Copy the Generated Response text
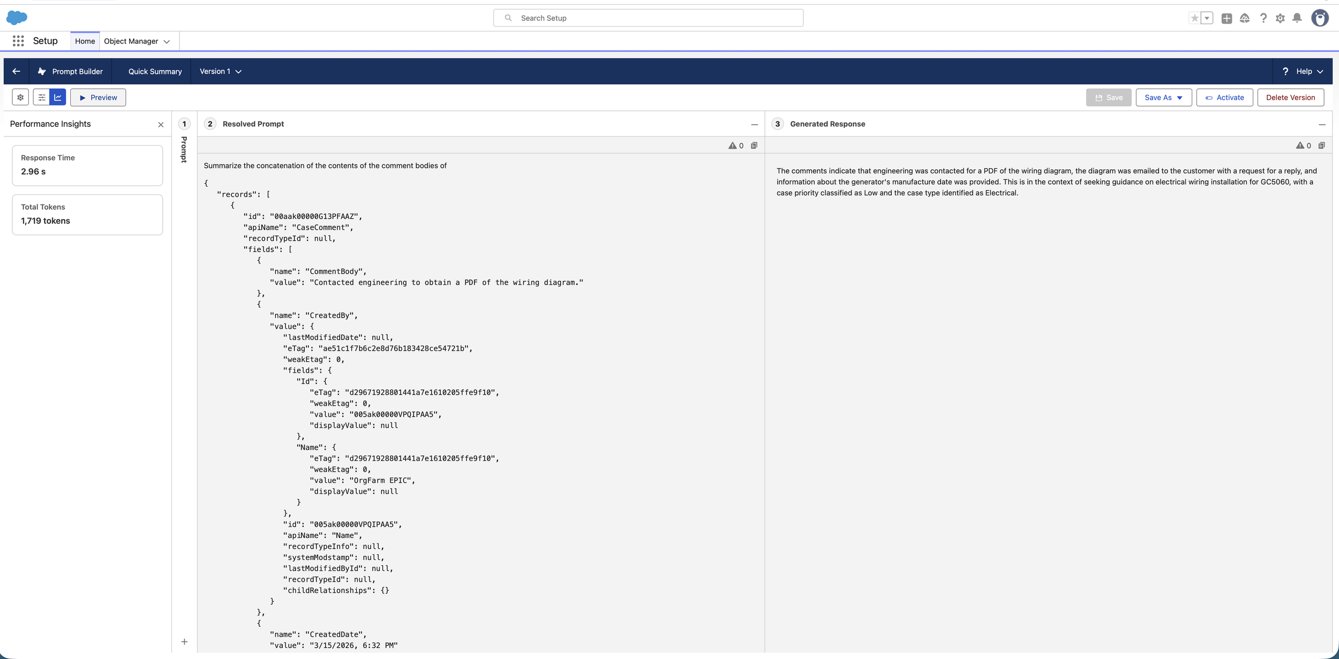The image size is (1339, 659). [x=1321, y=146]
